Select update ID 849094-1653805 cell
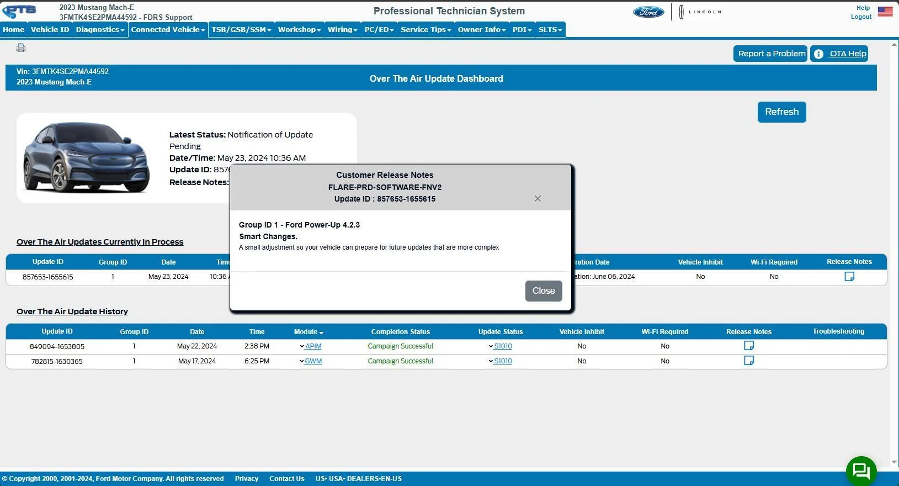Screen dimensions: 899x486 pyautogui.click(x=57, y=346)
